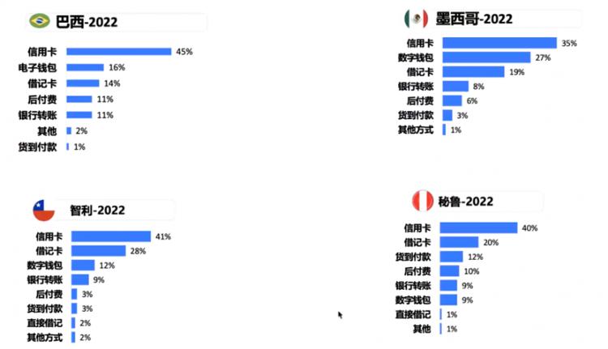Image resolution: width=608 pixels, height=349 pixels.
Task: Click the Chile flag icon
Action: pos(44,211)
